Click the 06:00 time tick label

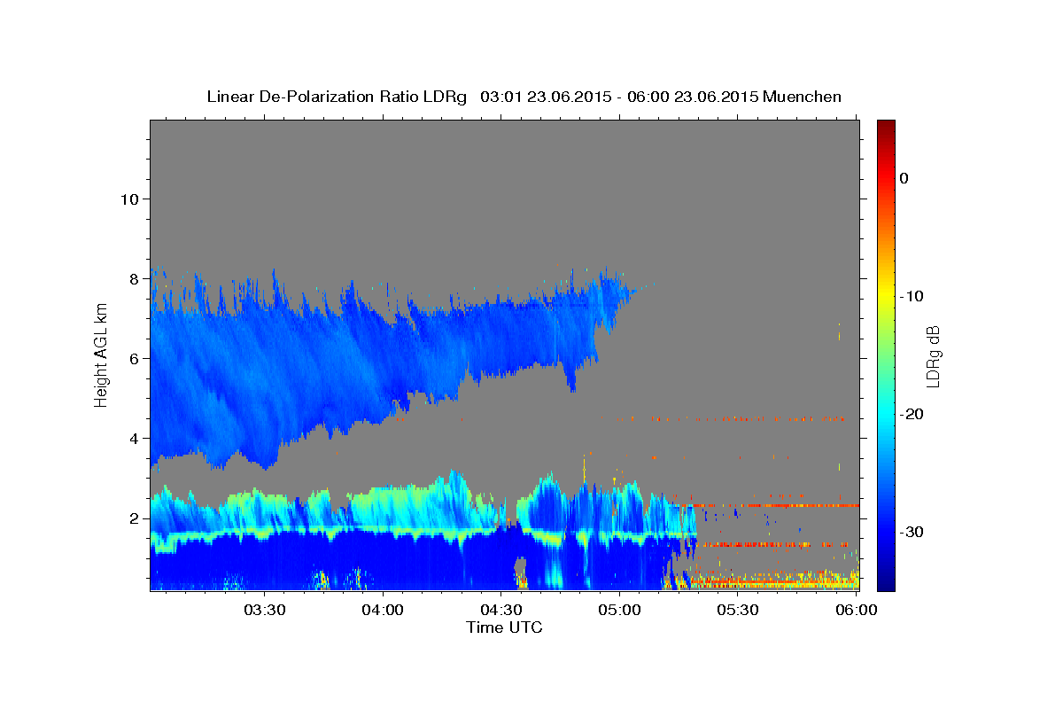(856, 610)
